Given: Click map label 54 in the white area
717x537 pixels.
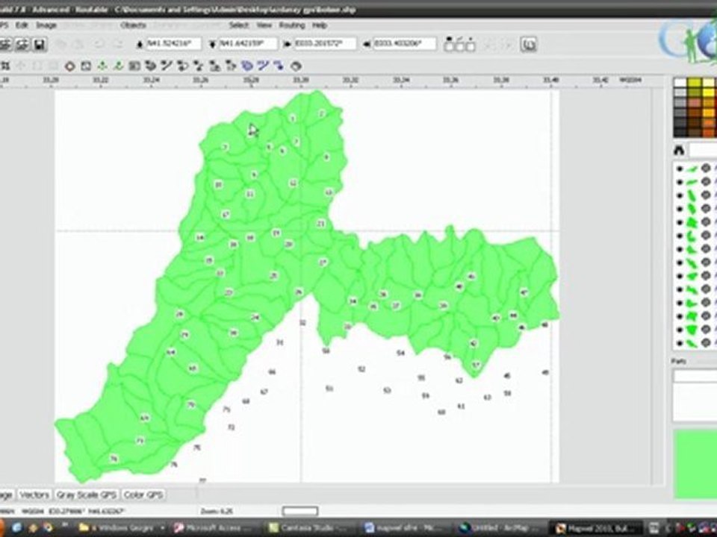Looking at the screenshot, I should (400, 353).
